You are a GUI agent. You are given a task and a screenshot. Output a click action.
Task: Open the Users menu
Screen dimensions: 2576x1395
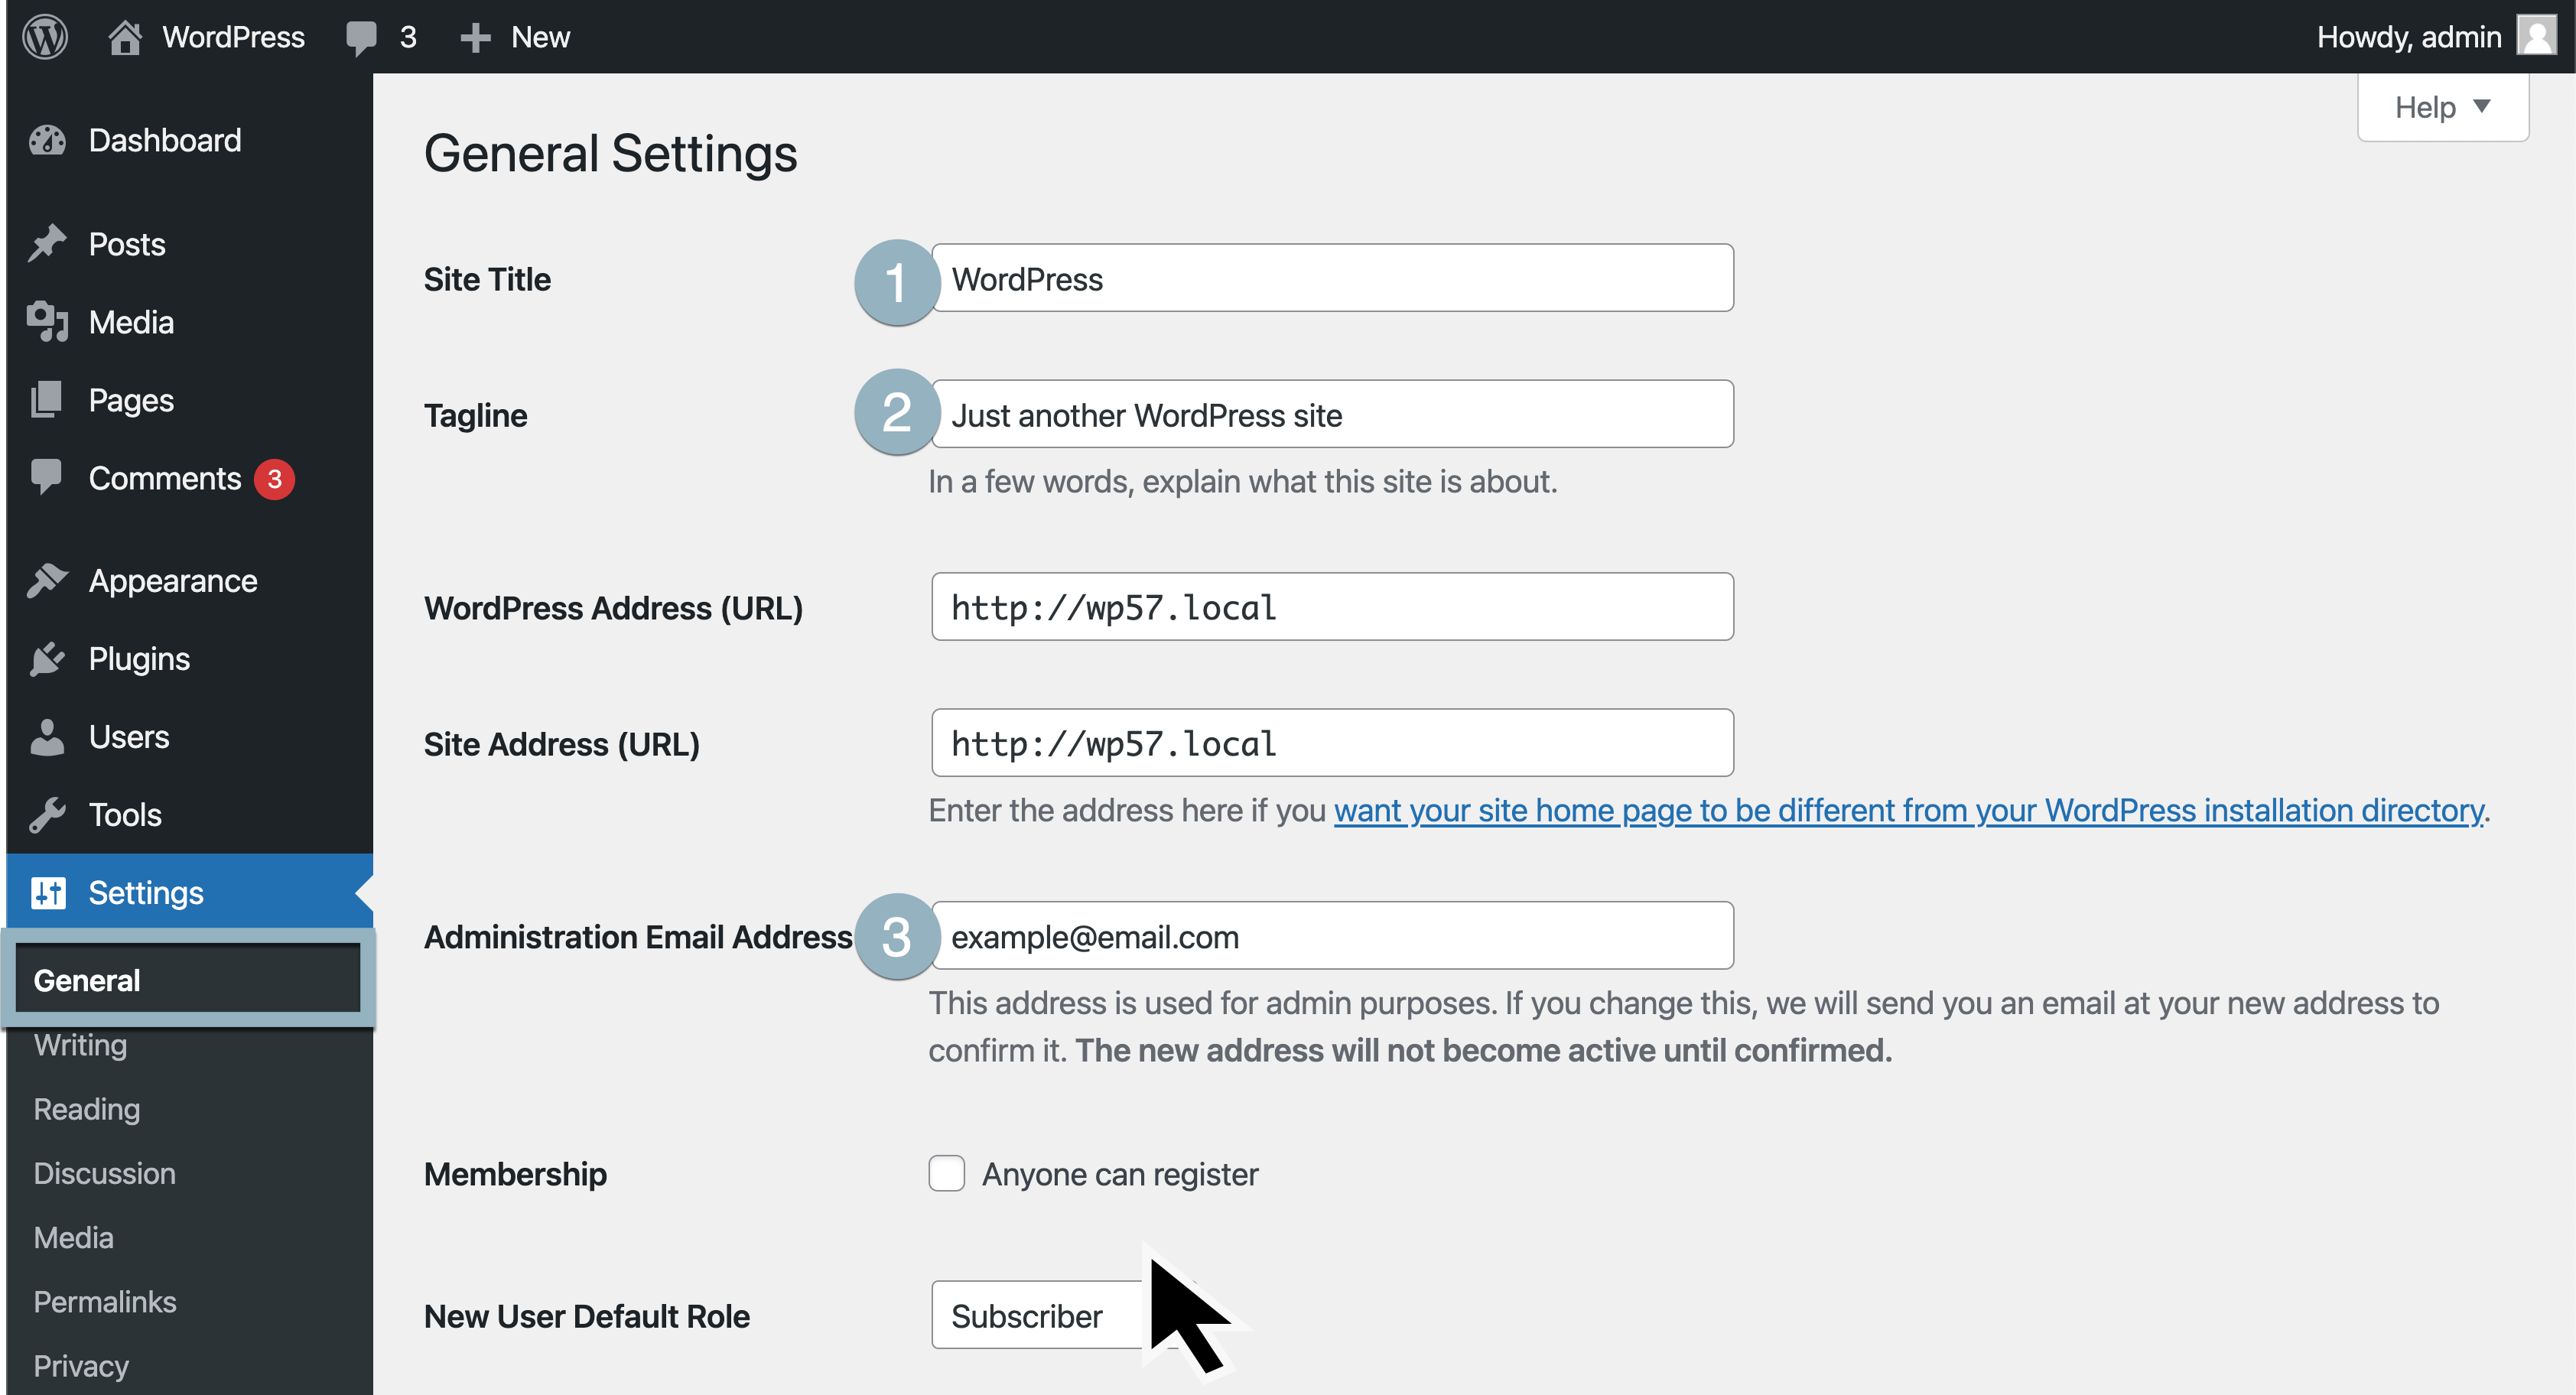pyautogui.click(x=128, y=737)
